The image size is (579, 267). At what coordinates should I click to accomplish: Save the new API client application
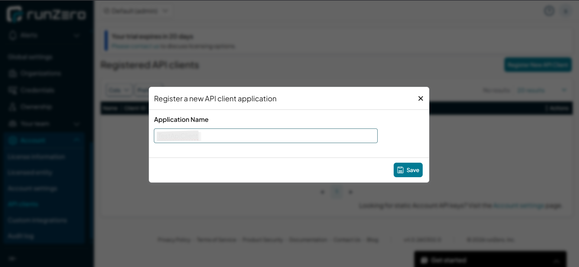(408, 170)
